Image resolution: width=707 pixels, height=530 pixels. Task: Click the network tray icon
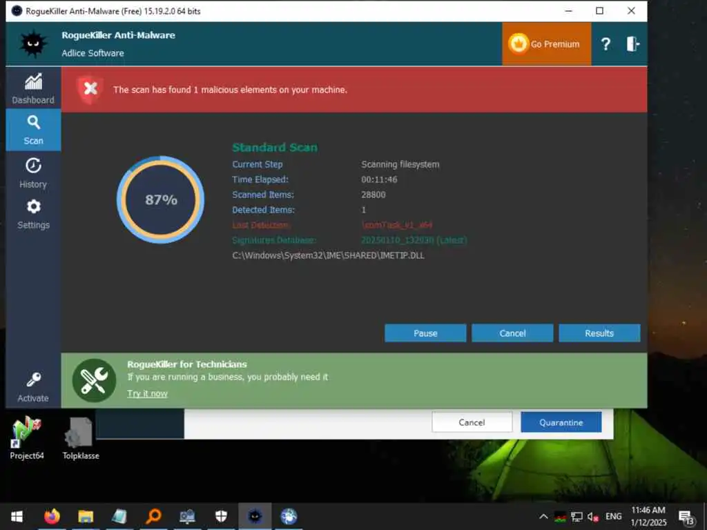click(x=577, y=516)
